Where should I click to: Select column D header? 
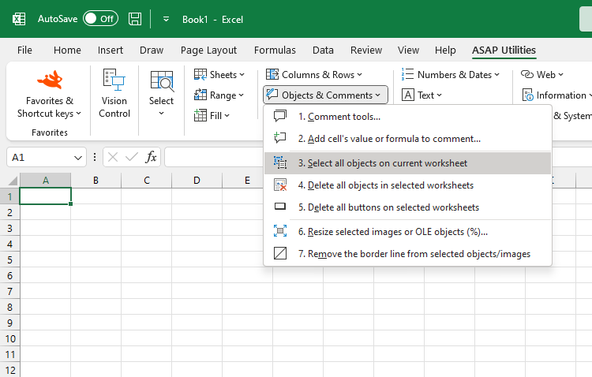pyautogui.click(x=197, y=181)
